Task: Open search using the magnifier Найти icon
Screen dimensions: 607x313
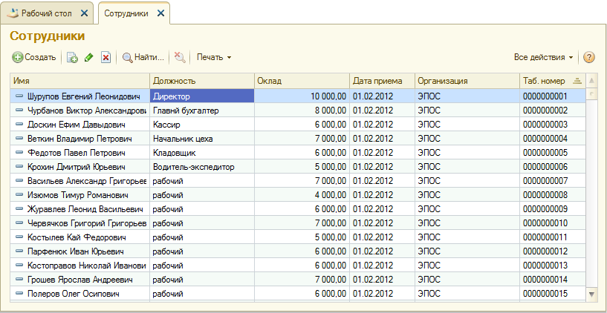Action: [127, 58]
